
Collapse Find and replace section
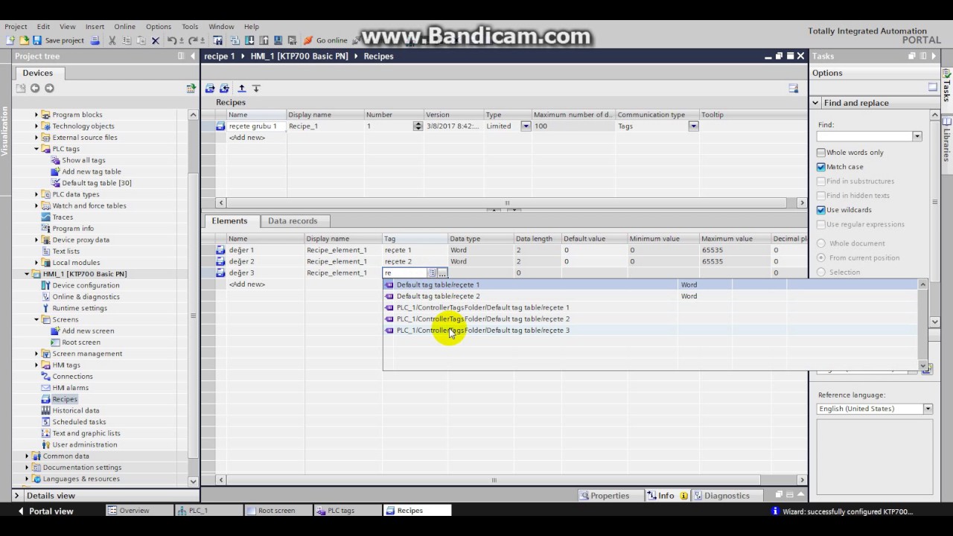point(816,103)
